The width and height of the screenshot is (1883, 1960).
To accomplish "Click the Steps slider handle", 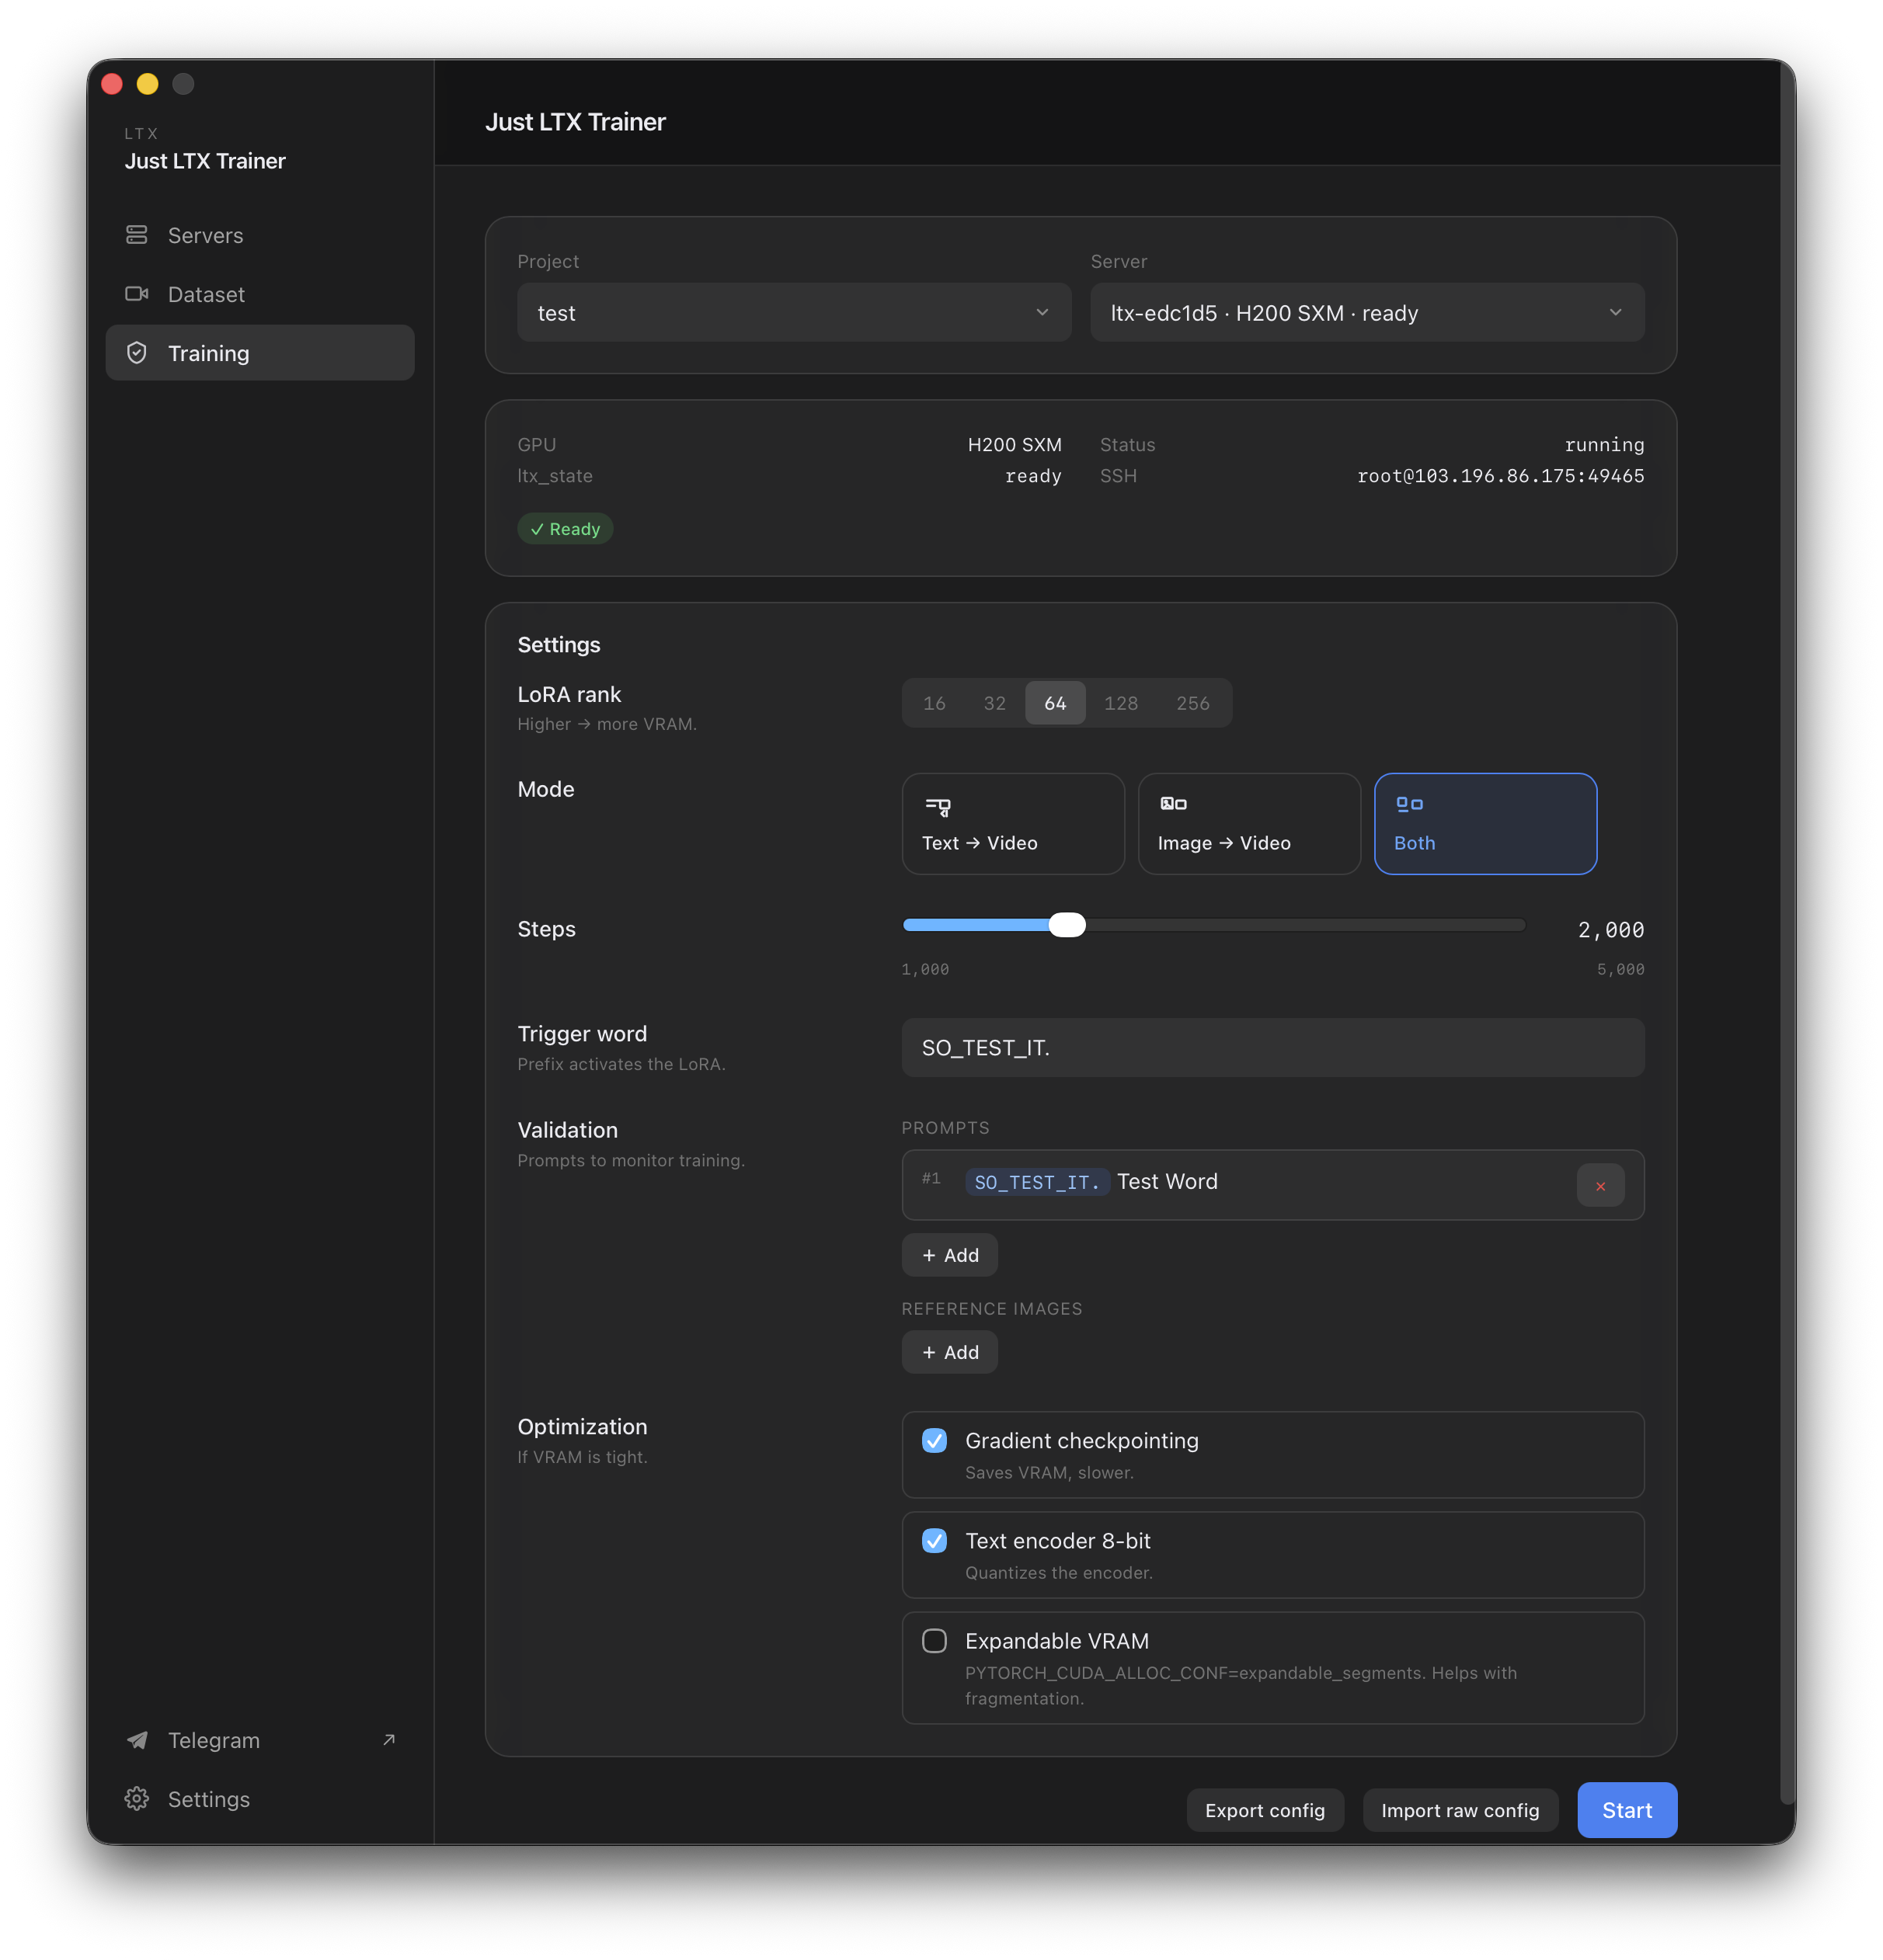I will 1067,925.
